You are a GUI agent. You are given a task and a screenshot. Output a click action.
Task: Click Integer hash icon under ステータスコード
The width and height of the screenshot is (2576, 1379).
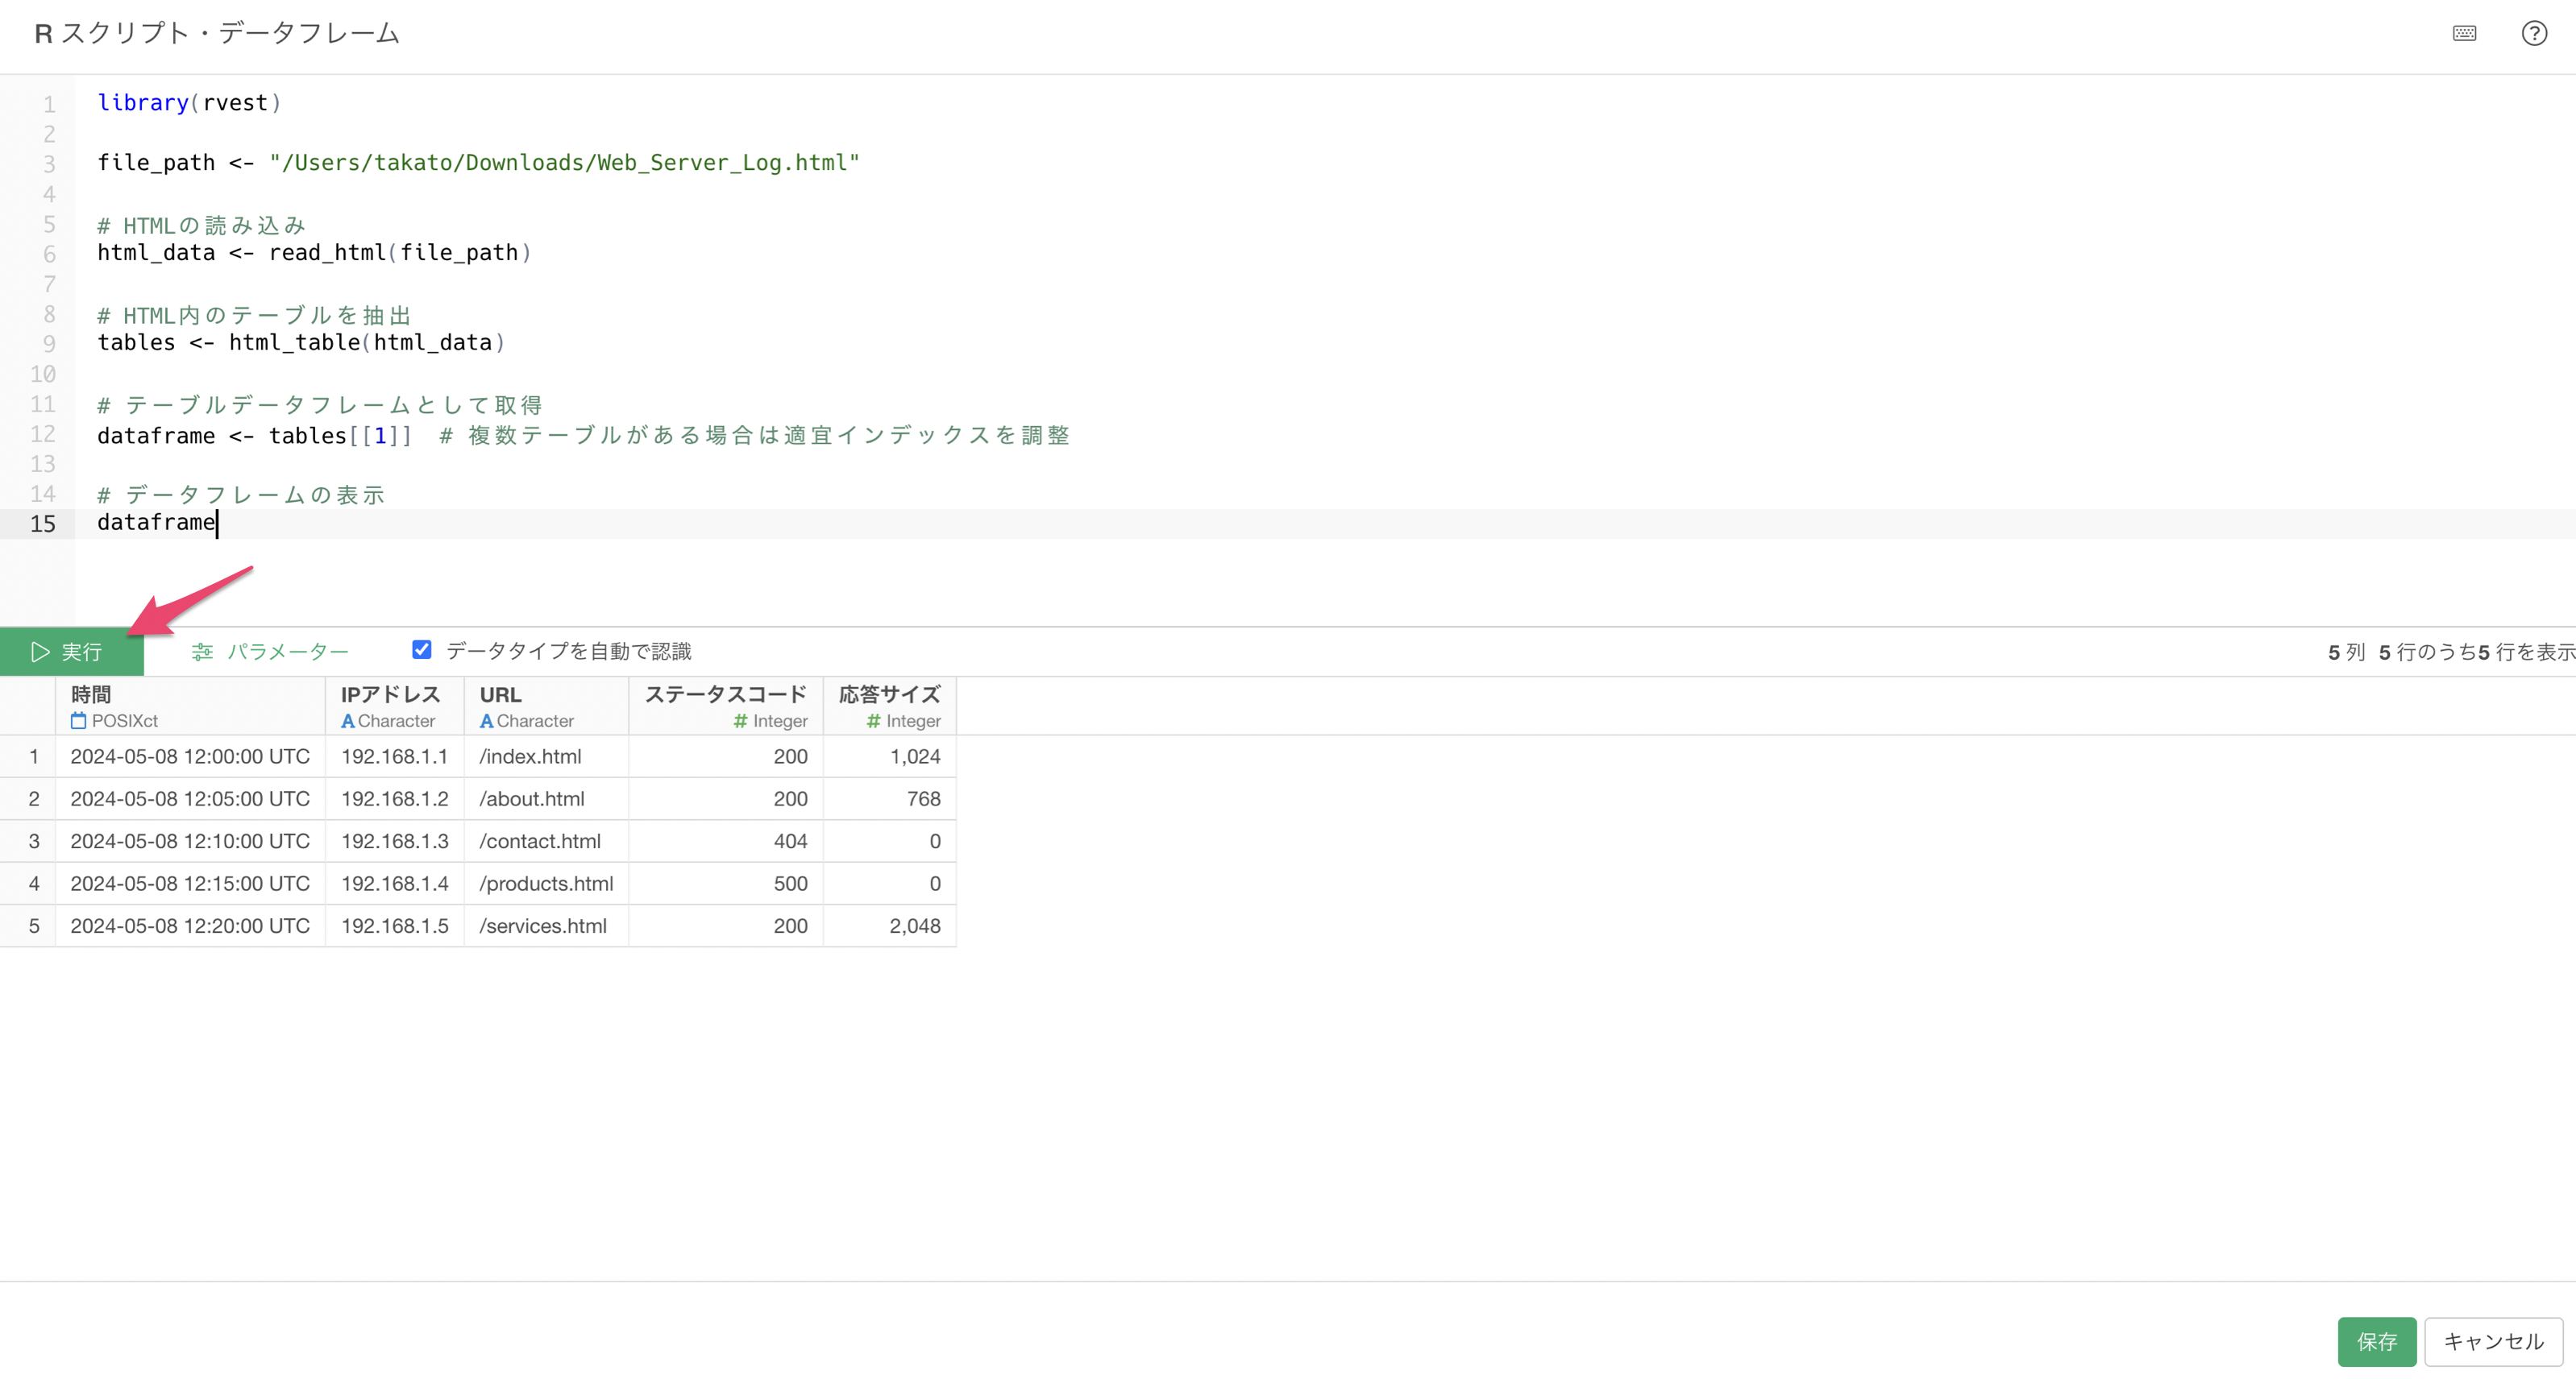740,720
